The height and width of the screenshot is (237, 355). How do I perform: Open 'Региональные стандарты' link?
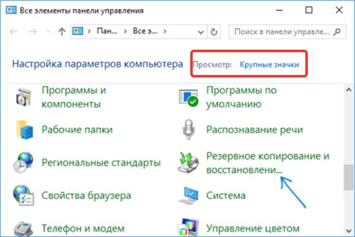coord(101,163)
